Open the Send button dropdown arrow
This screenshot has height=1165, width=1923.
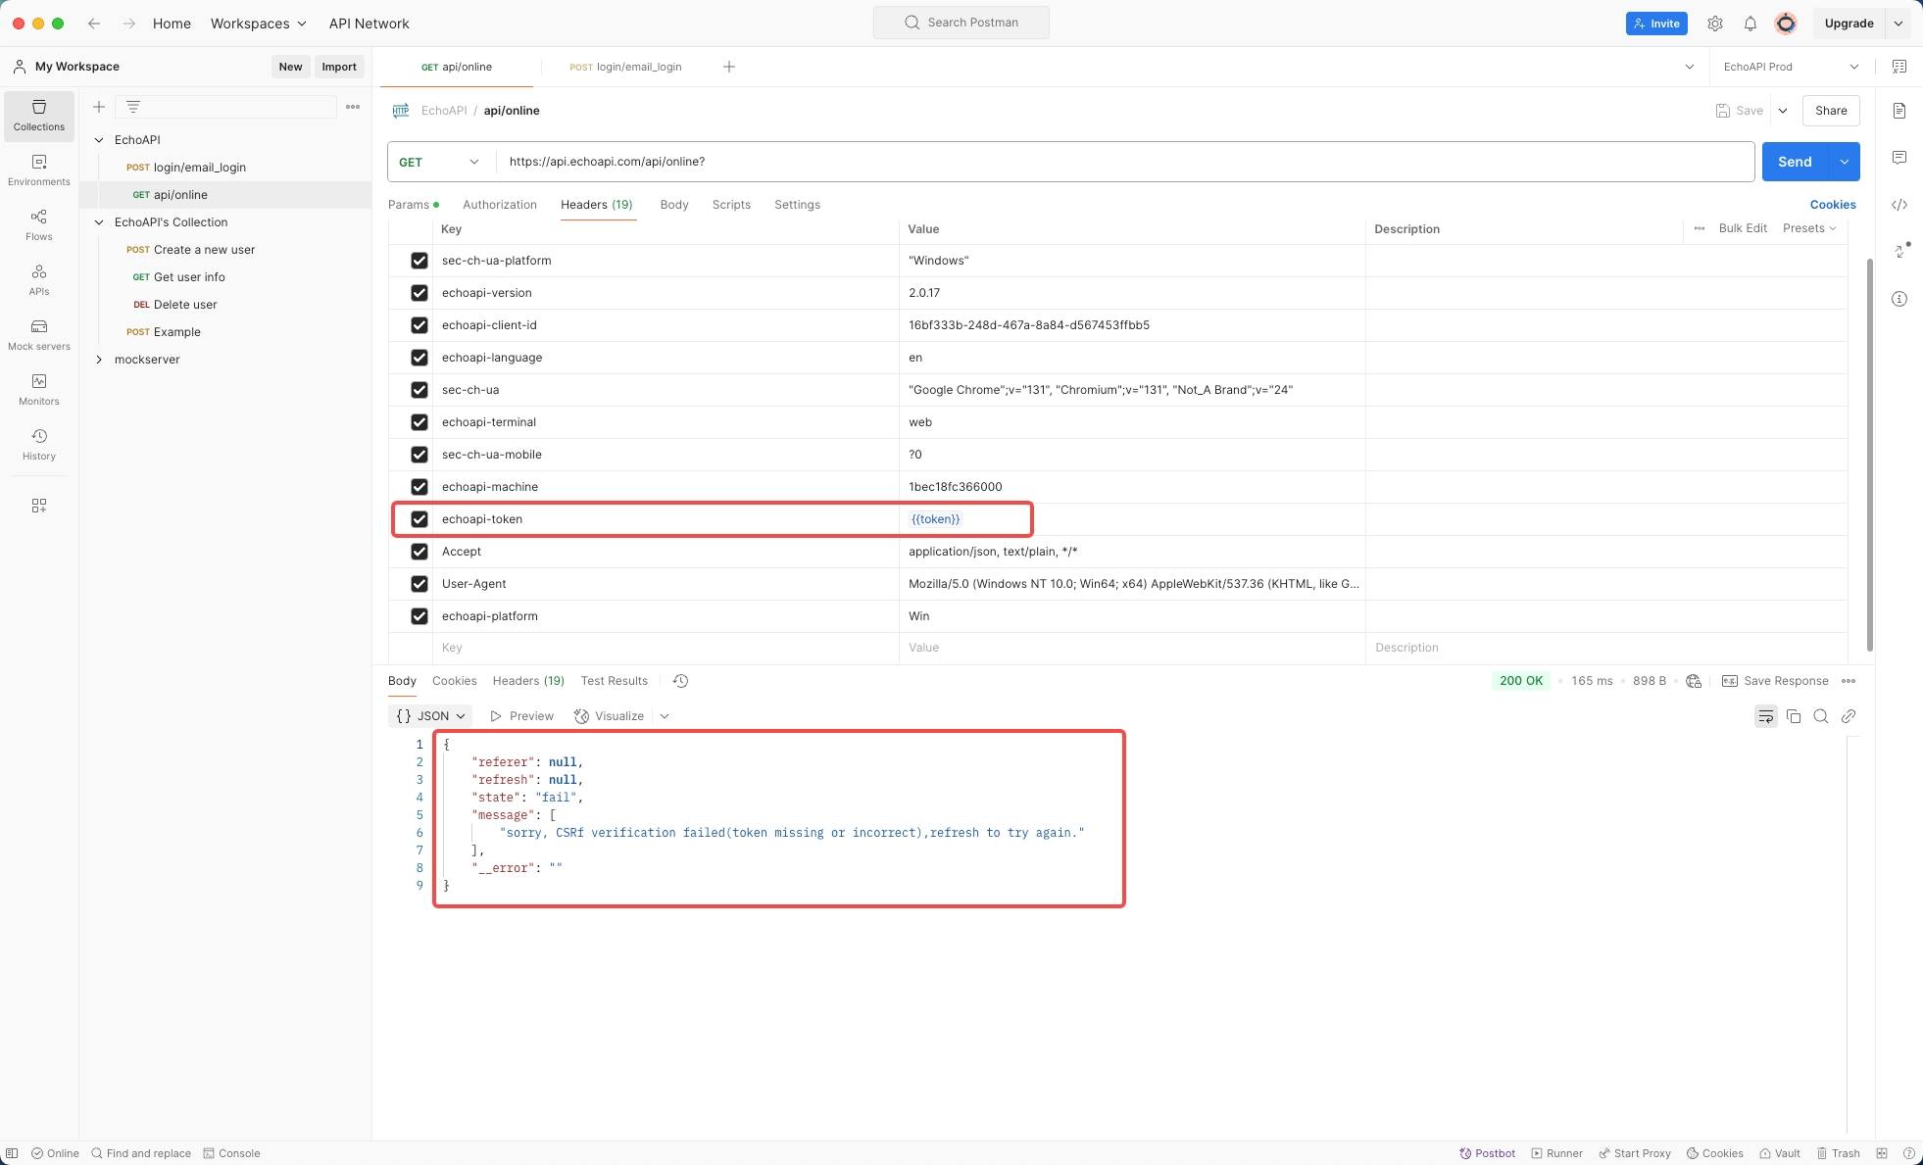1845,162
